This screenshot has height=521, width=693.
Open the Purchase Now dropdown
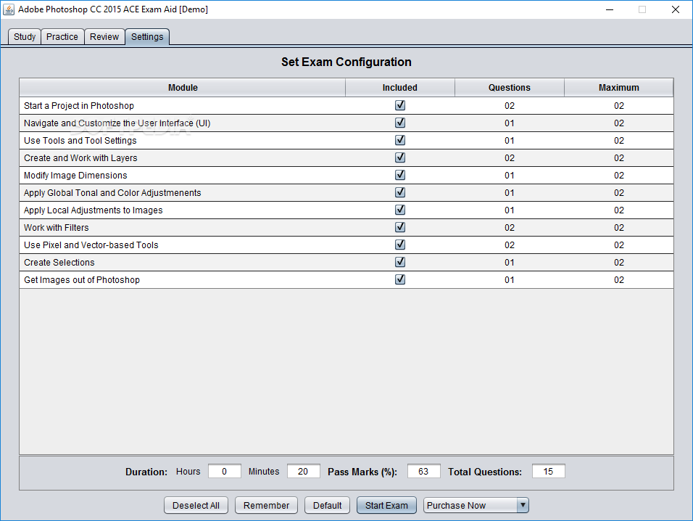point(476,505)
